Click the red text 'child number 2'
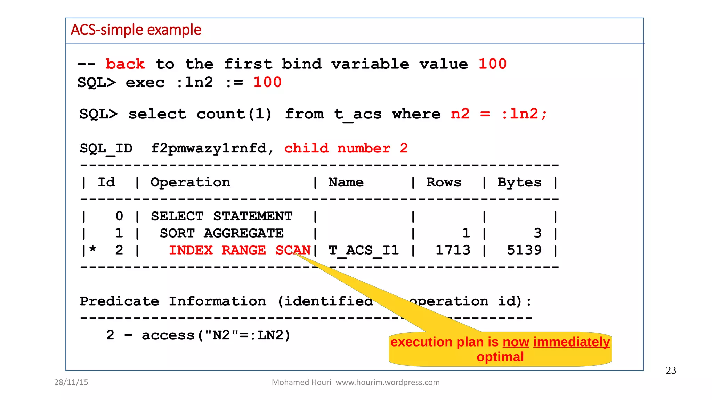The height and width of the screenshot is (400, 712). tap(346, 148)
